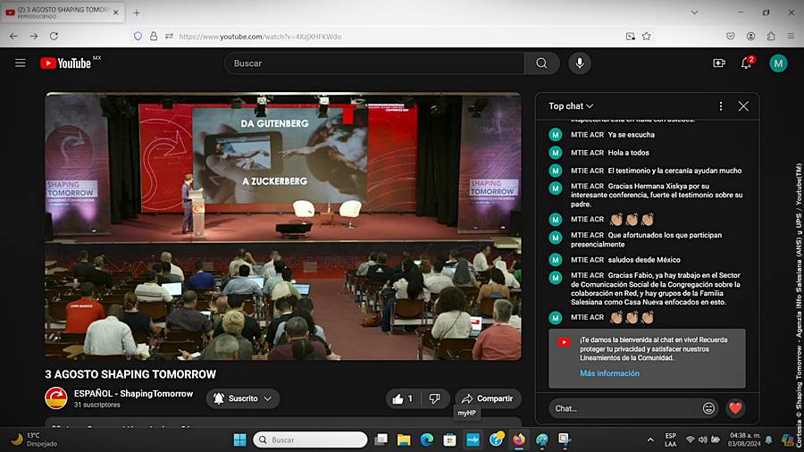Open the tracking protection shield
Screen dimensions: 804x452
[x=138, y=37]
